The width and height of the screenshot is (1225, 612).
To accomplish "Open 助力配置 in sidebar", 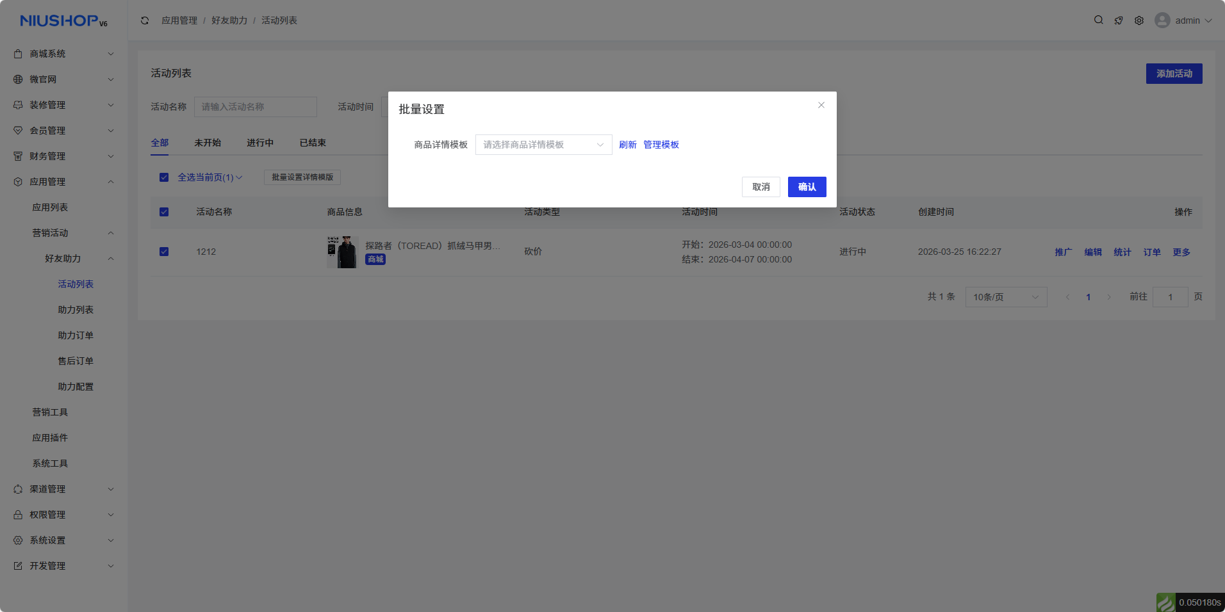I will 76,387.
